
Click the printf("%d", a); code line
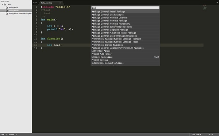tap(60, 29)
